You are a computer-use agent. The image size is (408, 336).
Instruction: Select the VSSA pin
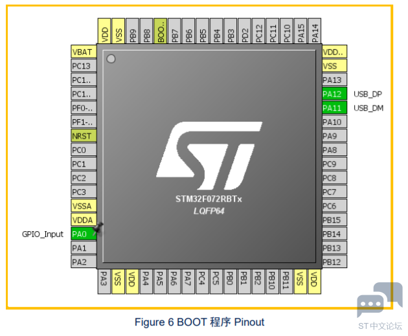(x=84, y=207)
